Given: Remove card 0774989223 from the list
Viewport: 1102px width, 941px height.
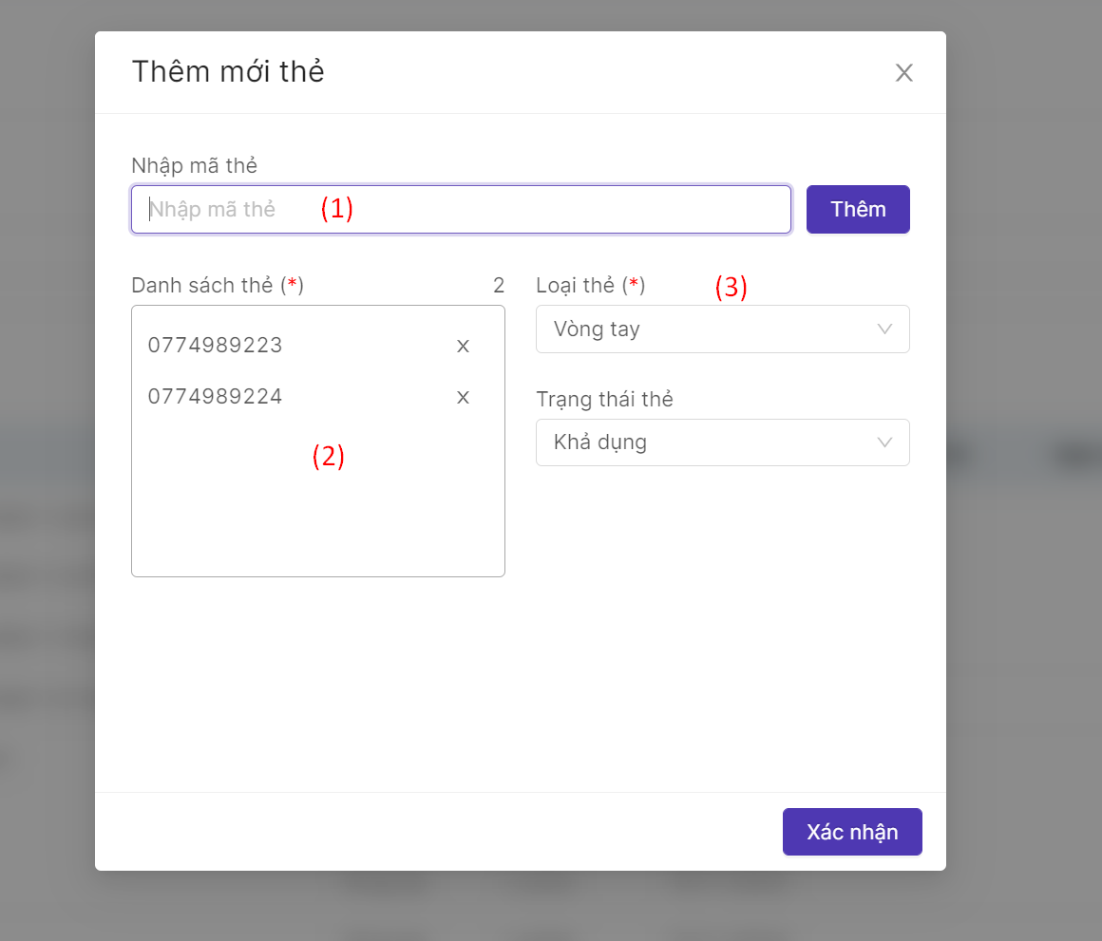Looking at the screenshot, I should pos(463,346).
